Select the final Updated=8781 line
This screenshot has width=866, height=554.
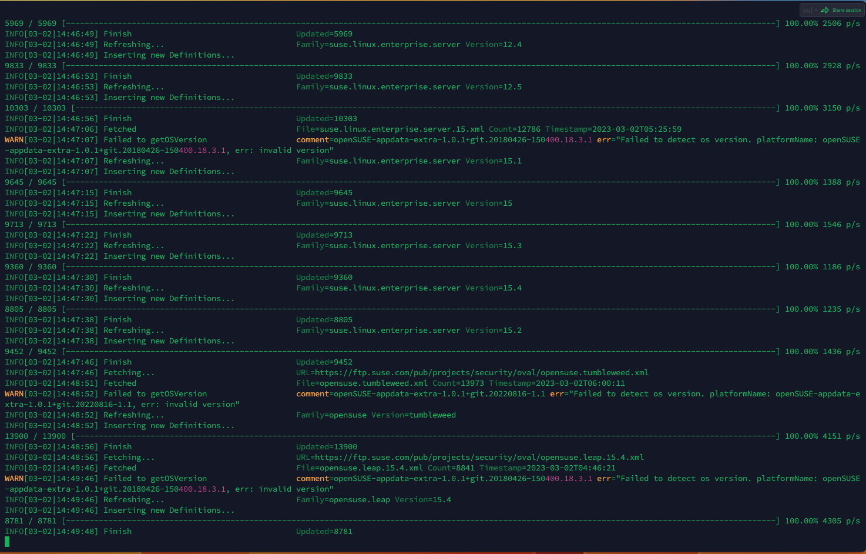[324, 531]
